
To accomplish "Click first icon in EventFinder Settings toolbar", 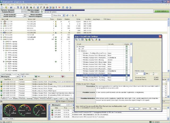I will point(76,40).
